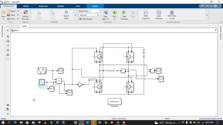
Task: Open Help with question mark icon
Action: (x=215, y=6)
